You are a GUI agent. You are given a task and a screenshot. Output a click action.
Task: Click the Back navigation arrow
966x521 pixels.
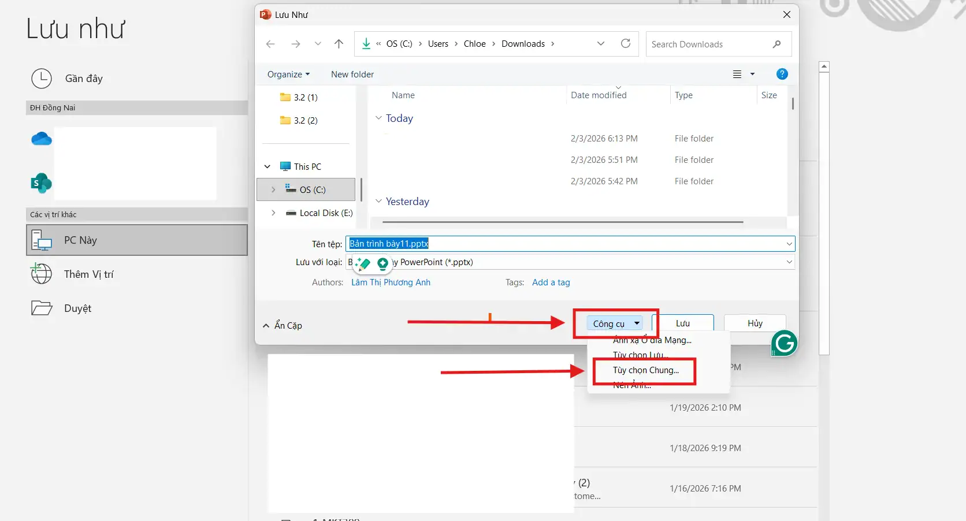(270, 44)
